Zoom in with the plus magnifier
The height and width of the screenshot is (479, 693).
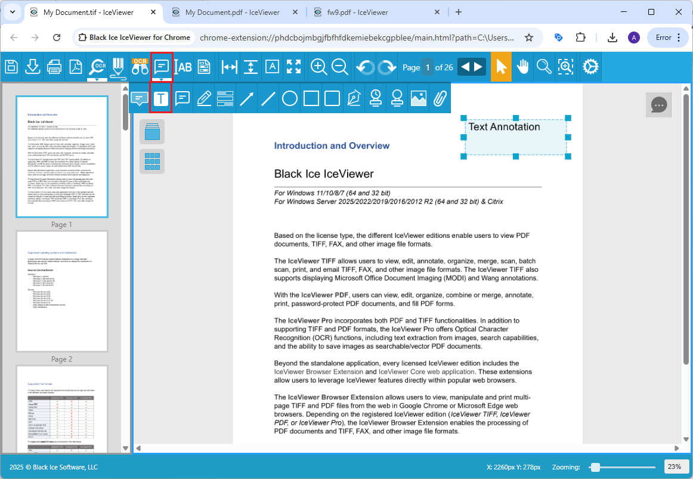point(318,67)
